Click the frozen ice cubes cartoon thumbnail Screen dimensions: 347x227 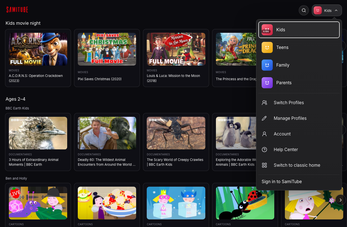pos(176,203)
